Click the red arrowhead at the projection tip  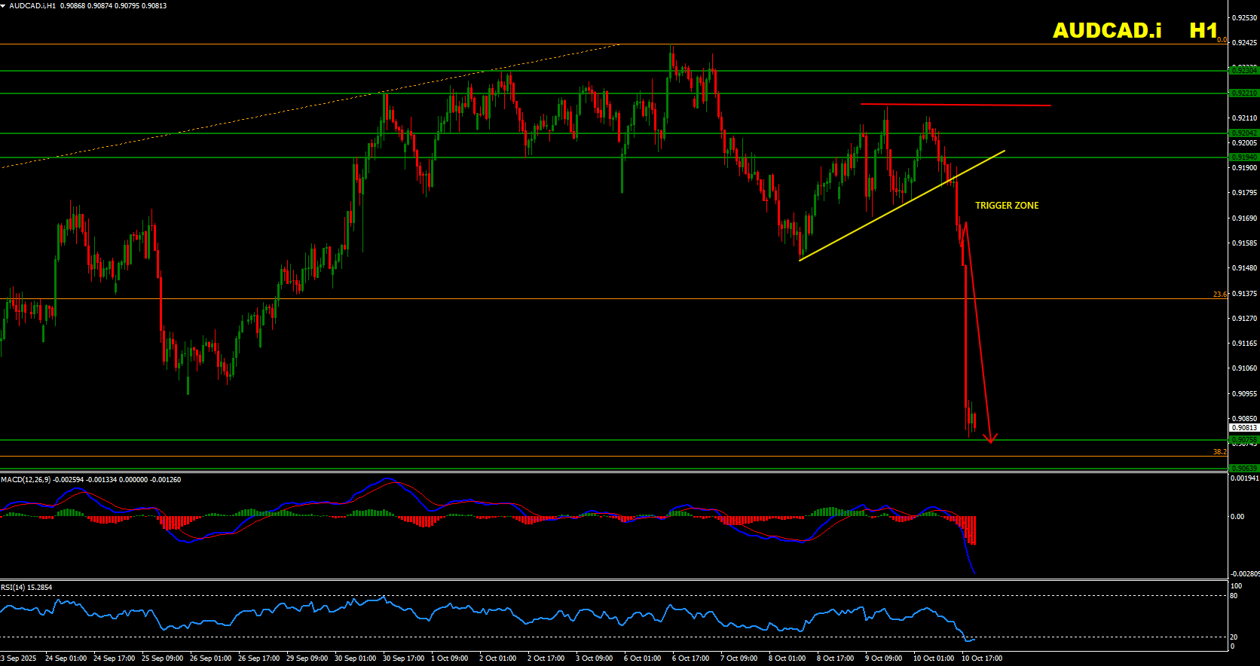pos(991,439)
